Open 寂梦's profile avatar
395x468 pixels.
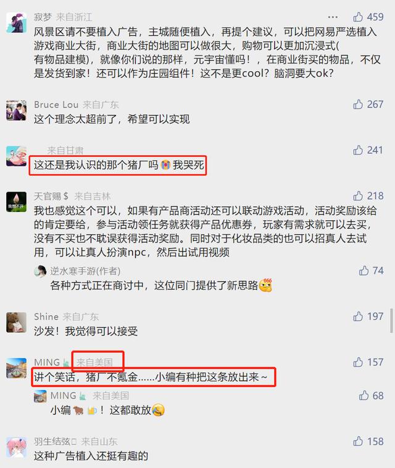tap(17, 23)
